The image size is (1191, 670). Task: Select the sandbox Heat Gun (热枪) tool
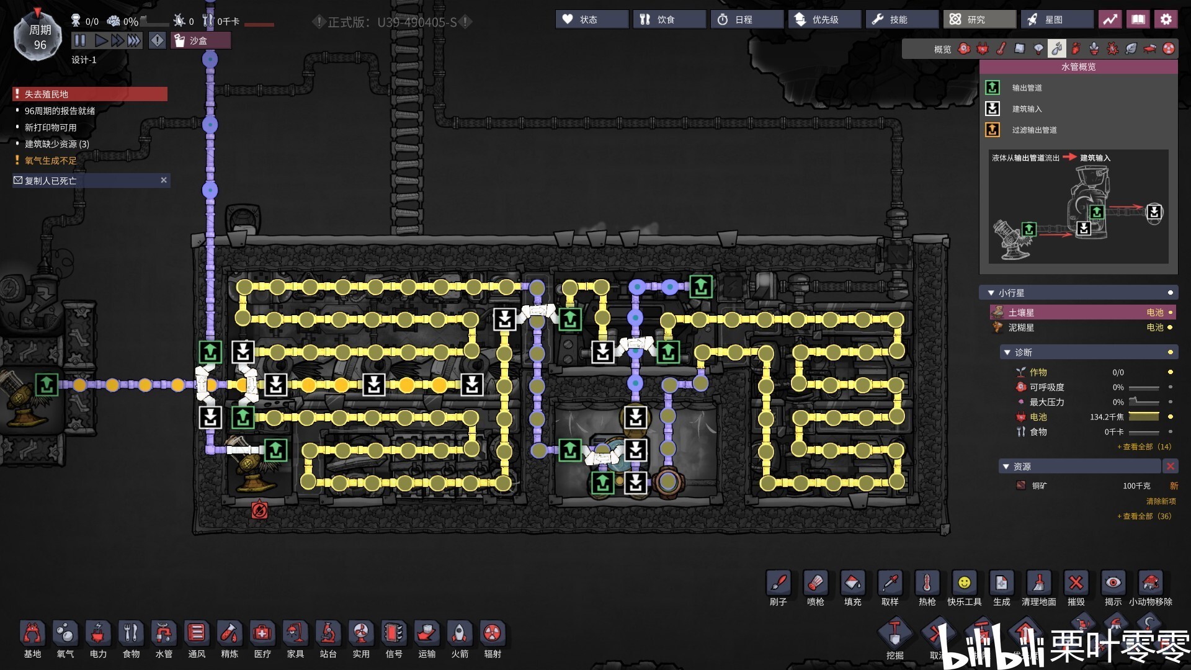pos(927,588)
